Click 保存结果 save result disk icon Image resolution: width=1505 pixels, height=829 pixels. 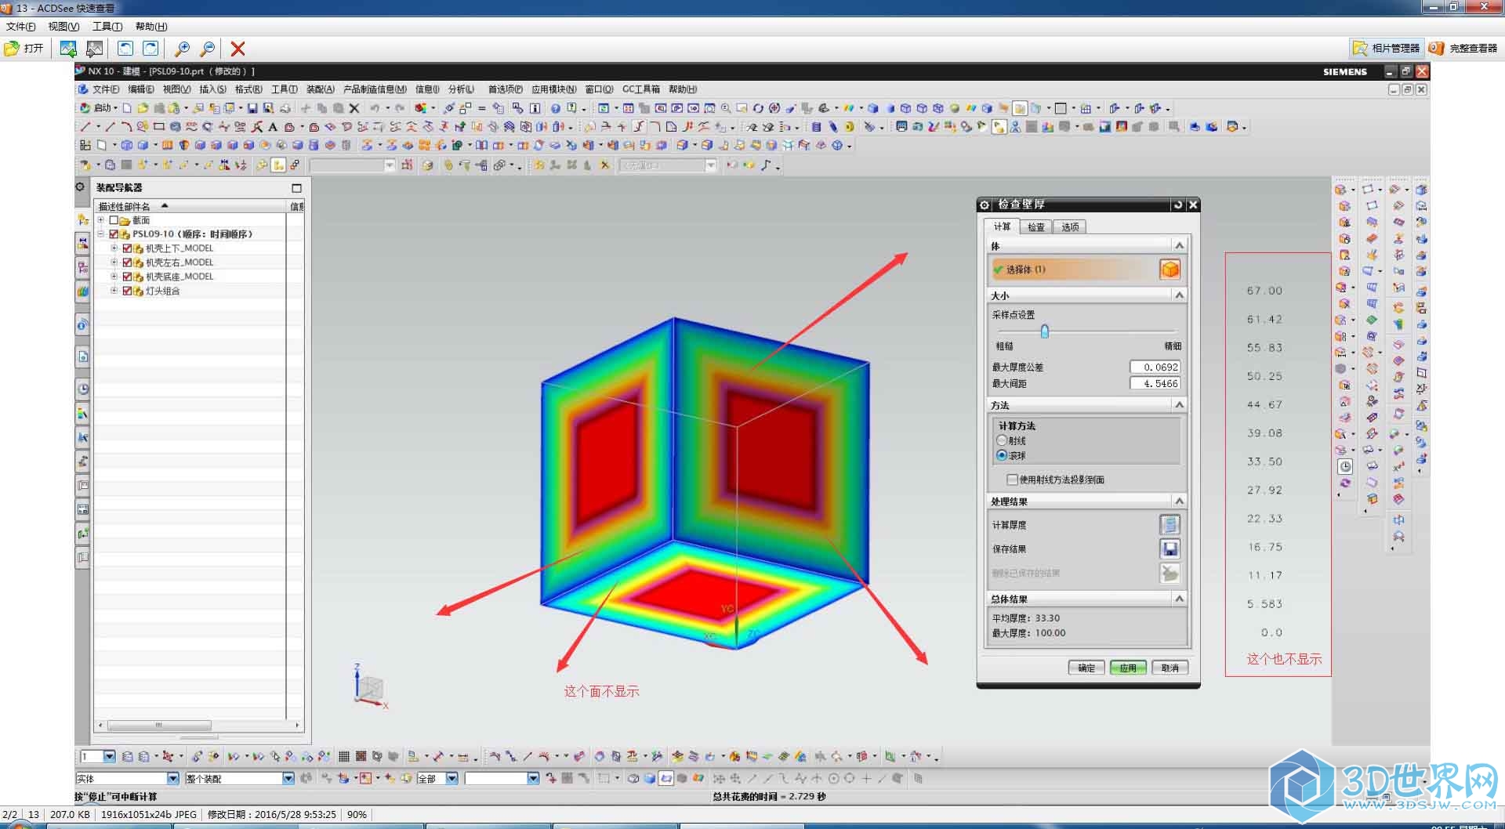pos(1170,548)
